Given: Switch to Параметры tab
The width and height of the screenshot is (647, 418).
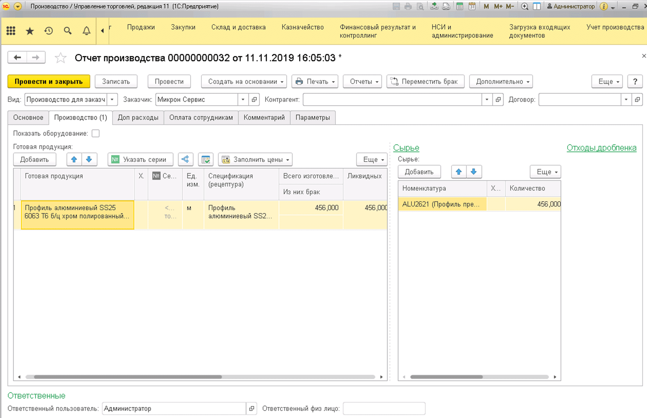Looking at the screenshot, I should (x=313, y=118).
